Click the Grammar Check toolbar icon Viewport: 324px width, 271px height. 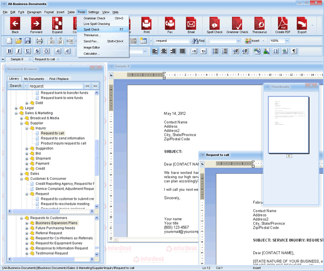pos(237,25)
